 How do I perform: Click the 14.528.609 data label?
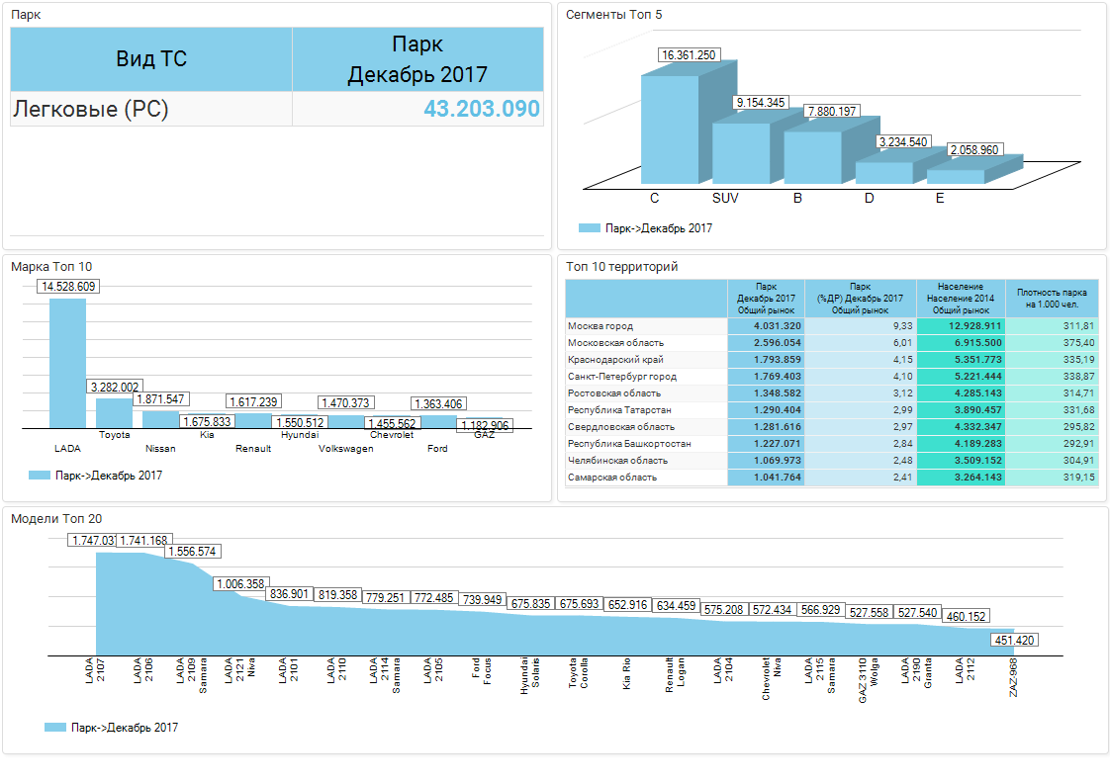click(x=68, y=287)
